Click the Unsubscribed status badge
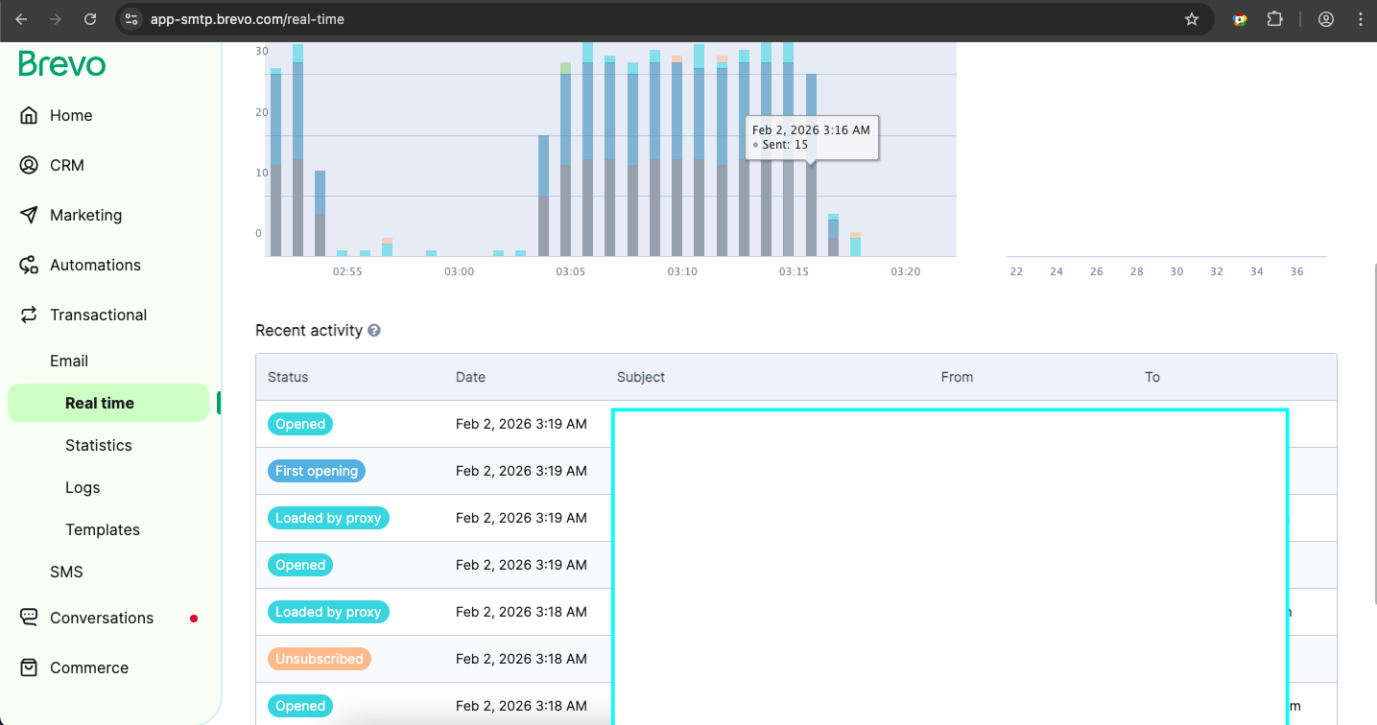 (319, 659)
